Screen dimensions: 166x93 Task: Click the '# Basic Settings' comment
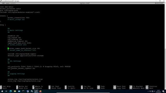15,30
